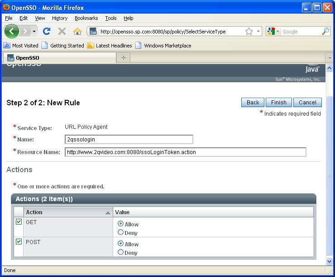This screenshot has width=335, height=277.
Task: Open the File menu
Action: coord(9,19)
